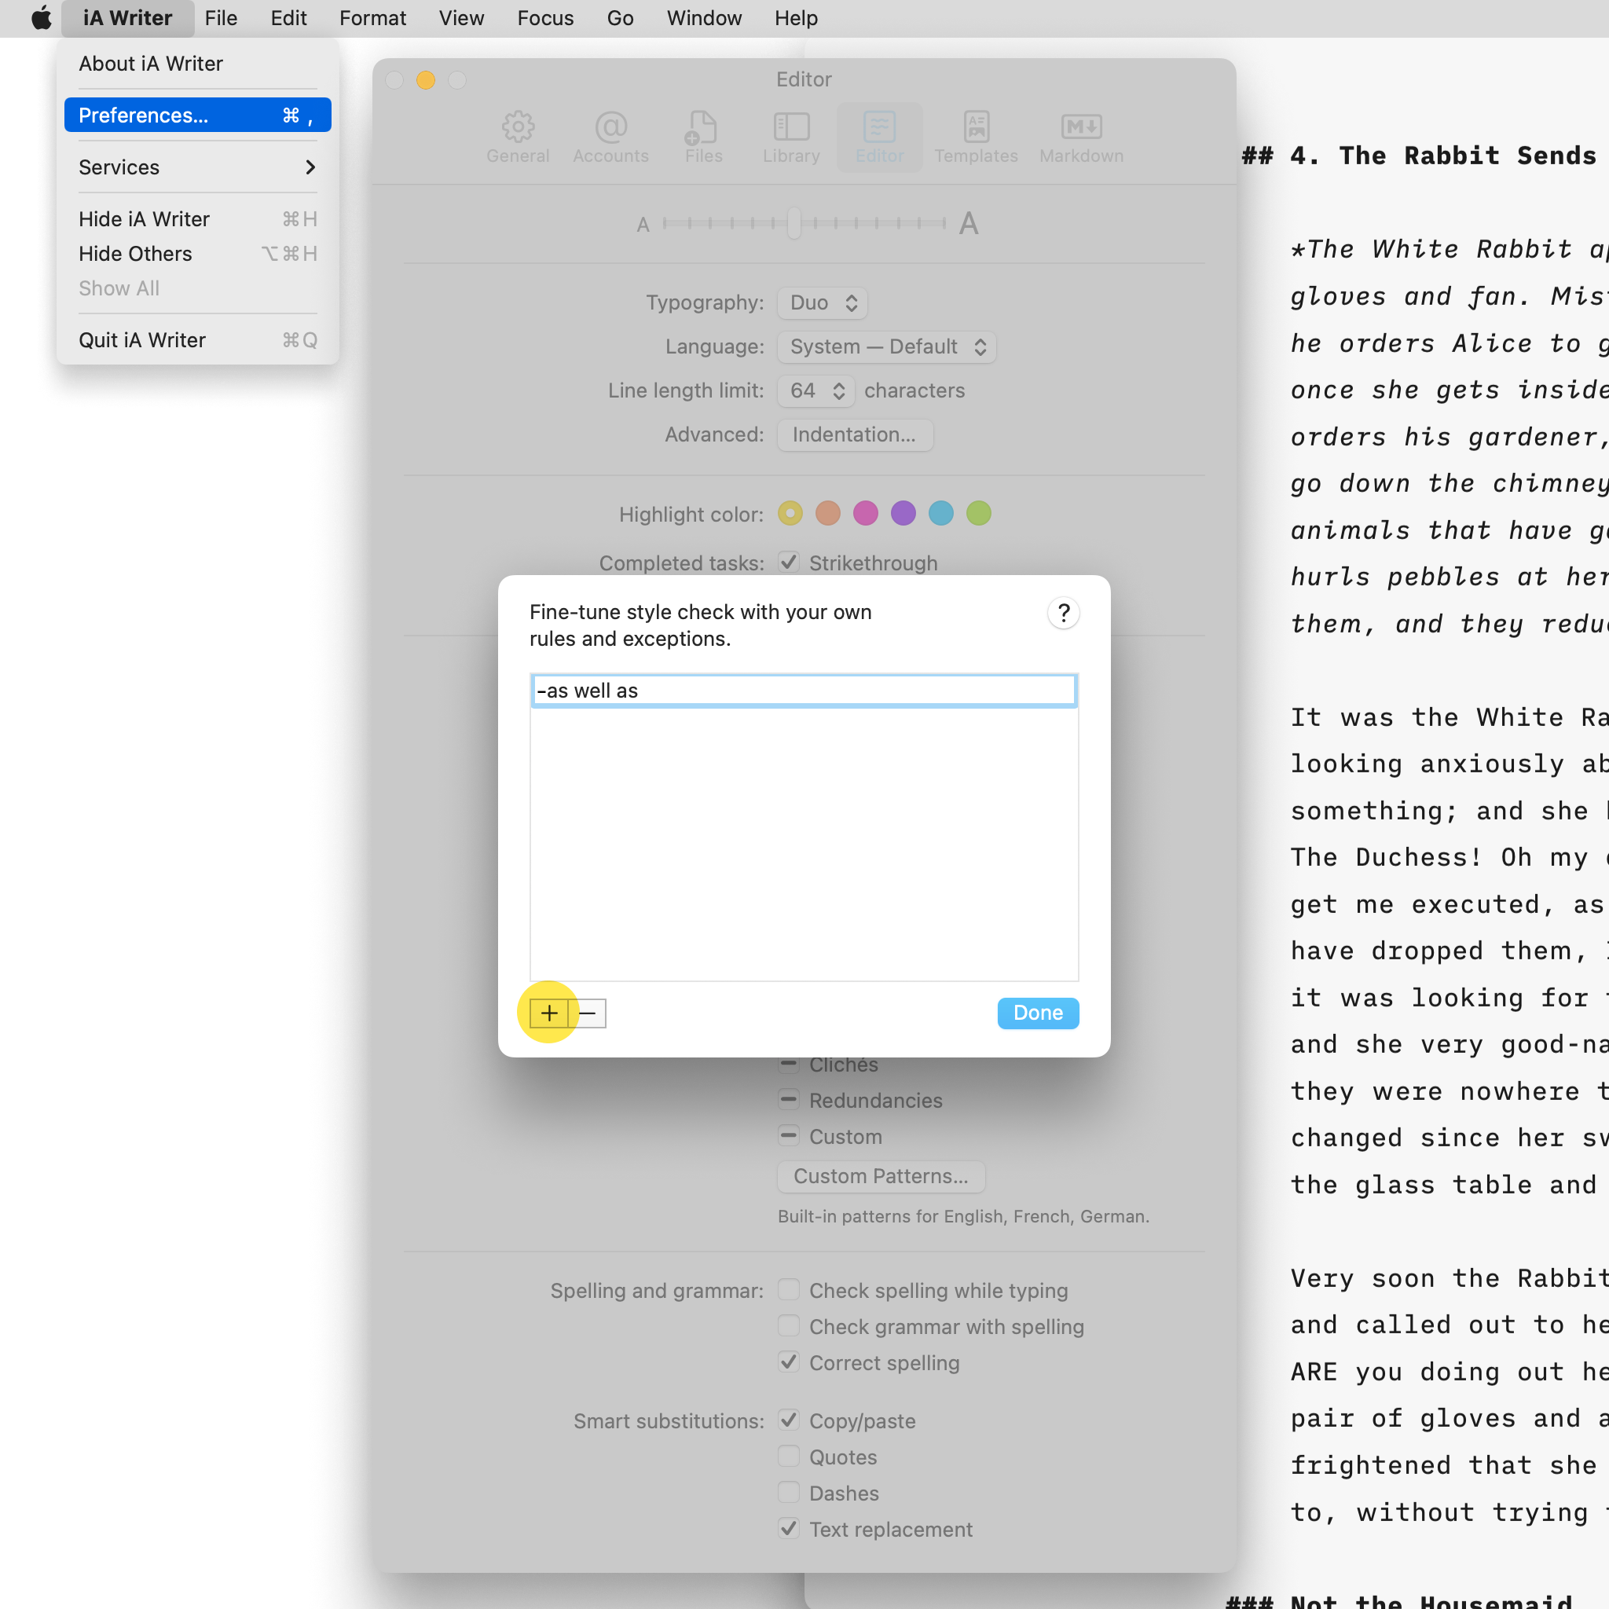Add a new custom pattern with plus

coord(549,1013)
